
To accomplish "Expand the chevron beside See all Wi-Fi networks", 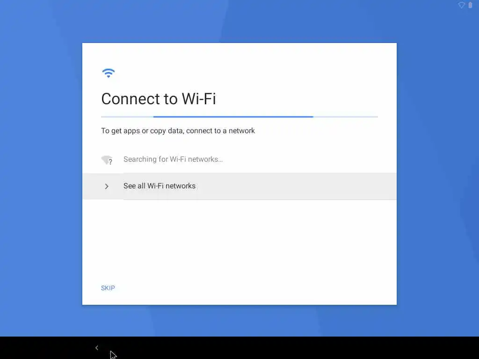I will pyautogui.click(x=106, y=186).
